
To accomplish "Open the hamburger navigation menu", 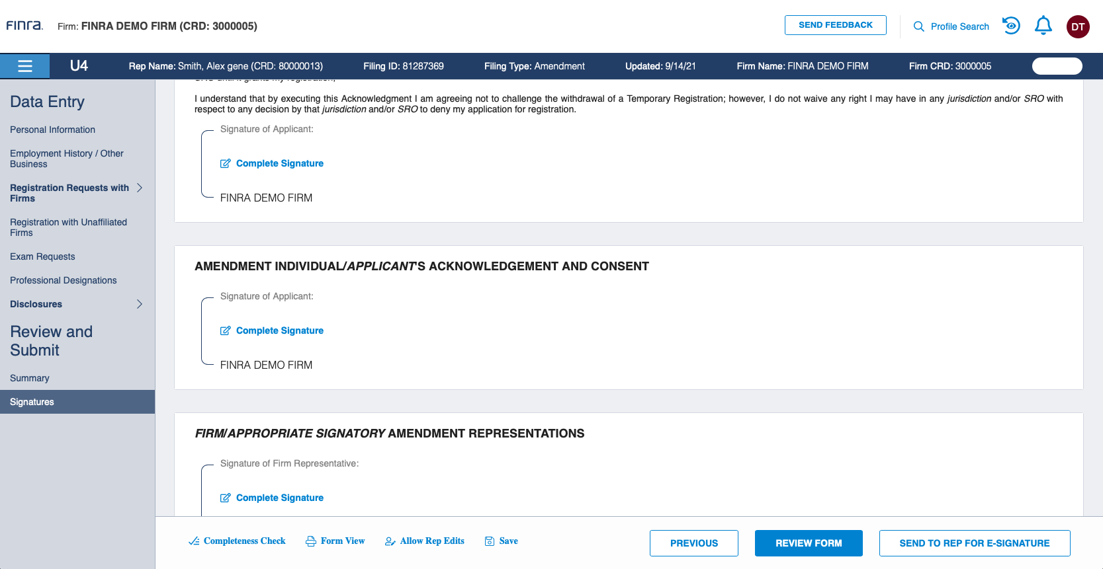I will coord(25,66).
